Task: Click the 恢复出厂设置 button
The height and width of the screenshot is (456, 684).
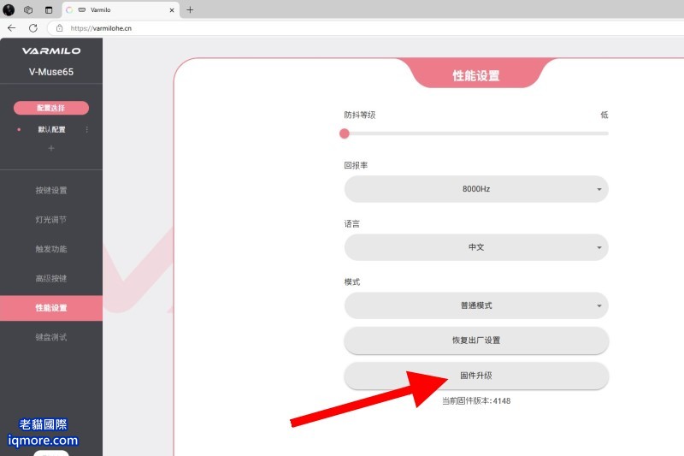Action: pyautogui.click(x=476, y=341)
